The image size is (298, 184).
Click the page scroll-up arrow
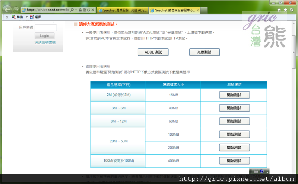point(294,23)
